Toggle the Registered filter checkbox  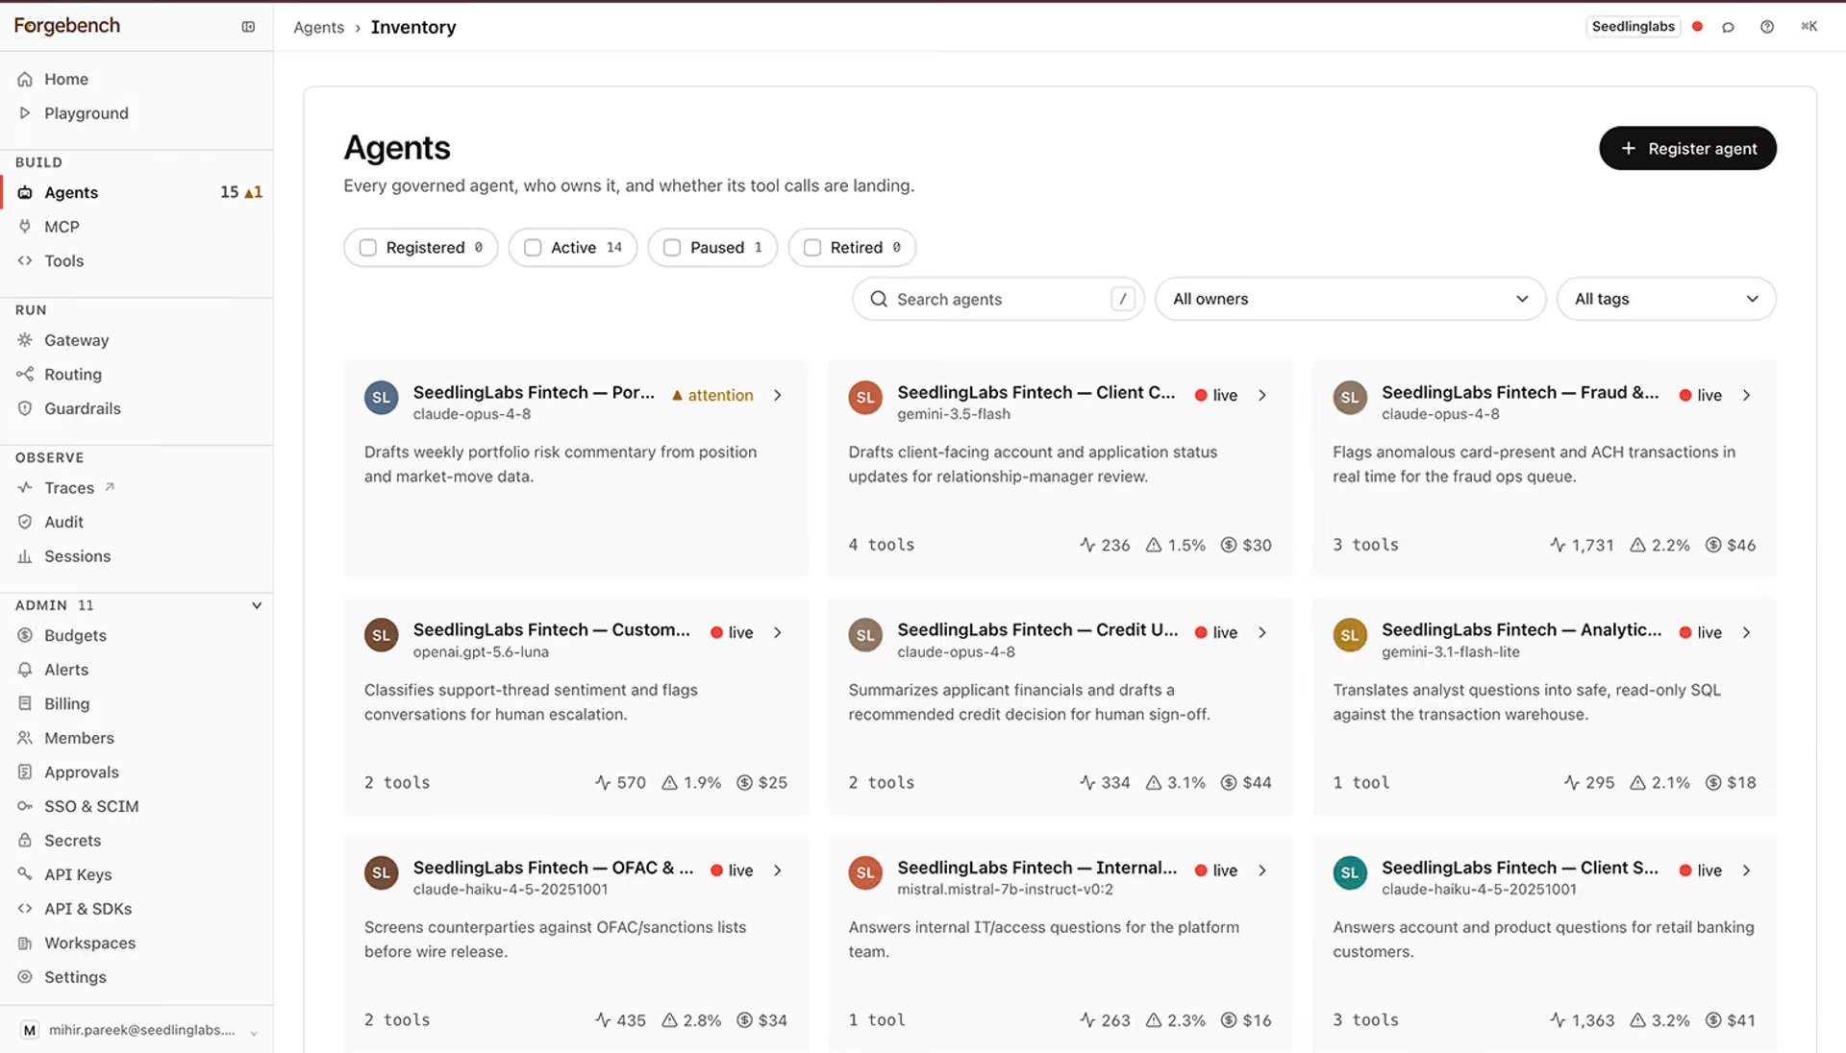(x=368, y=248)
